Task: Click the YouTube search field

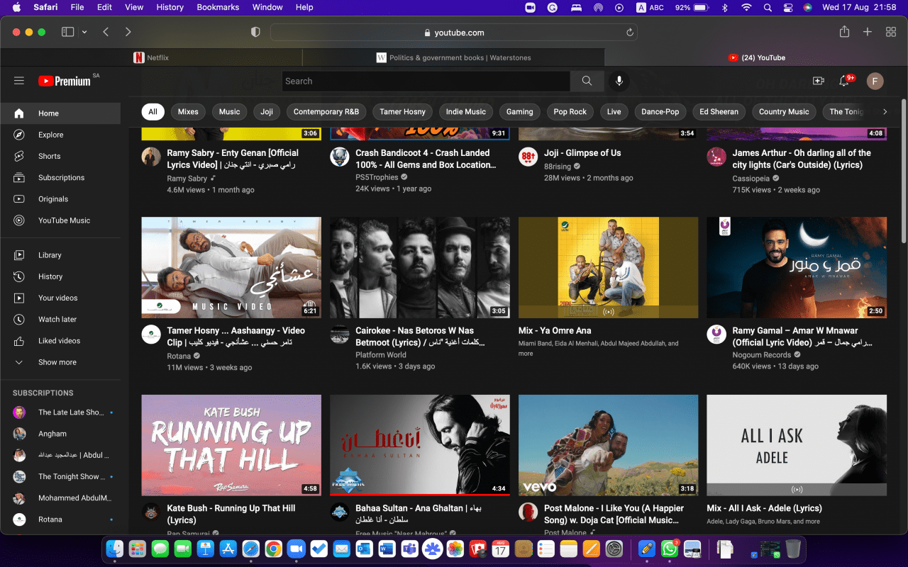Action: [x=426, y=81]
